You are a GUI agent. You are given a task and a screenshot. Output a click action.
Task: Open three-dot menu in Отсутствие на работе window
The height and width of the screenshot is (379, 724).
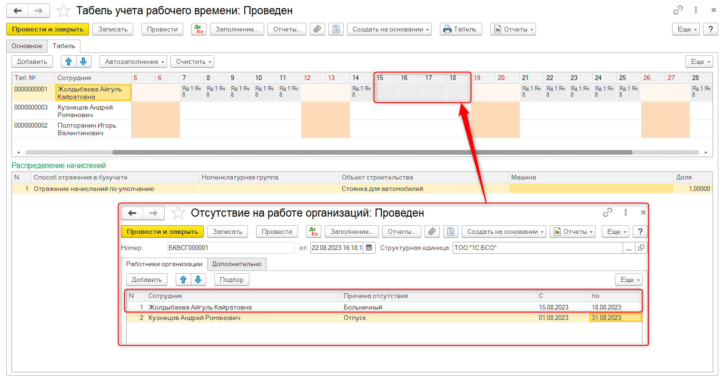(x=625, y=212)
